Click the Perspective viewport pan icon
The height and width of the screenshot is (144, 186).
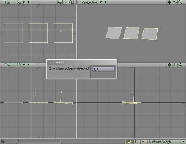coord(169,2)
